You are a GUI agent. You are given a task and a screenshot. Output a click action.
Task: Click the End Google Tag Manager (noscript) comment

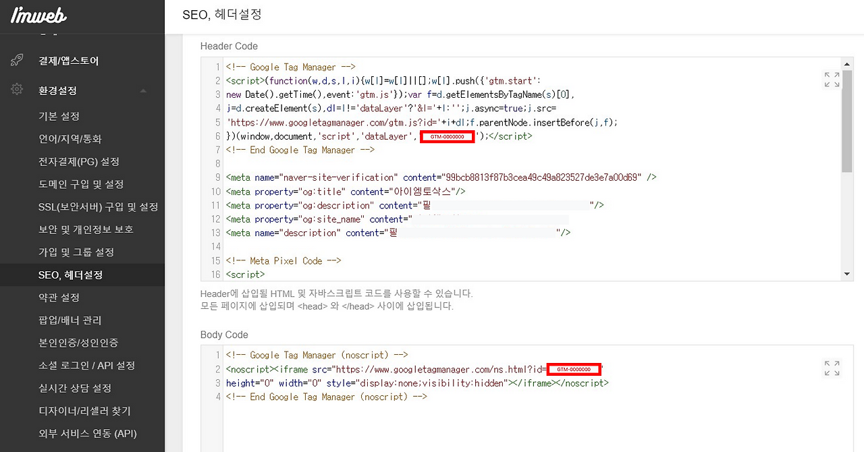point(327,397)
